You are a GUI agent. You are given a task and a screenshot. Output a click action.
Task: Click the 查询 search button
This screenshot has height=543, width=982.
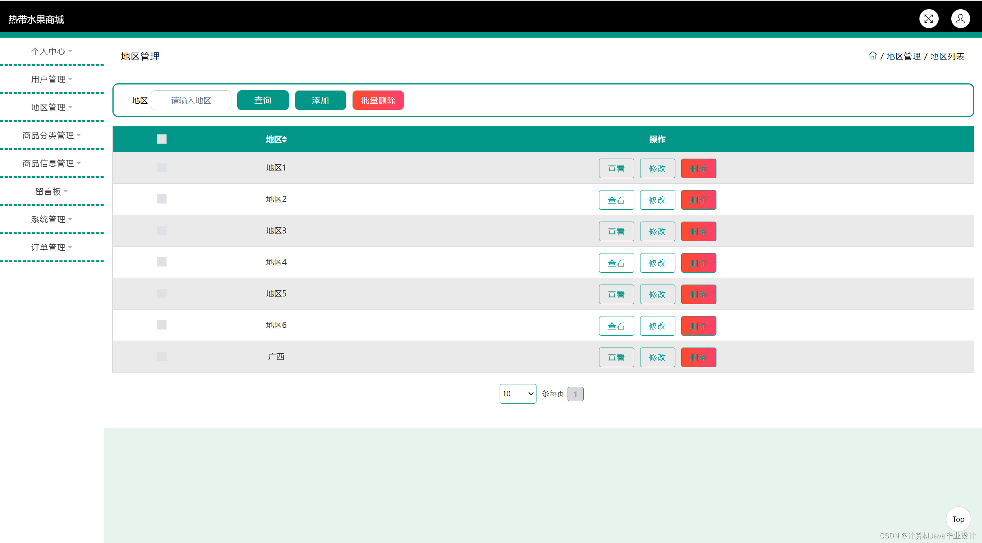pos(262,100)
